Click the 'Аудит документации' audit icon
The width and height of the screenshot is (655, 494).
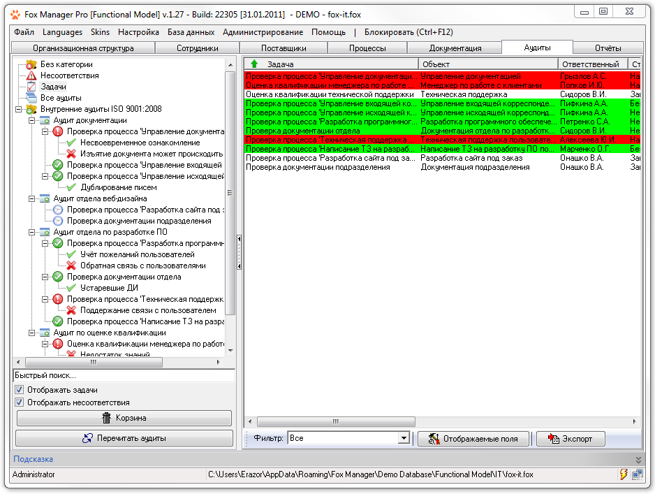pyautogui.click(x=45, y=120)
